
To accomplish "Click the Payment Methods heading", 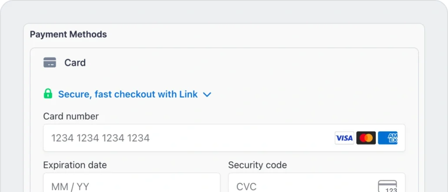I will pyautogui.click(x=68, y=34).
